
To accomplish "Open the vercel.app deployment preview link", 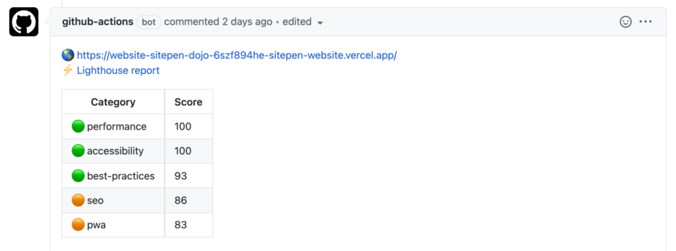I will pyautogui.click(x=237, y=55).
